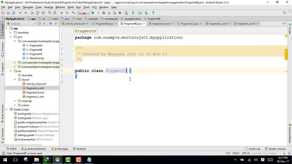292x164 pixels.
Task: Click the Paste icon in toolbar
Action: click(43, 13)
